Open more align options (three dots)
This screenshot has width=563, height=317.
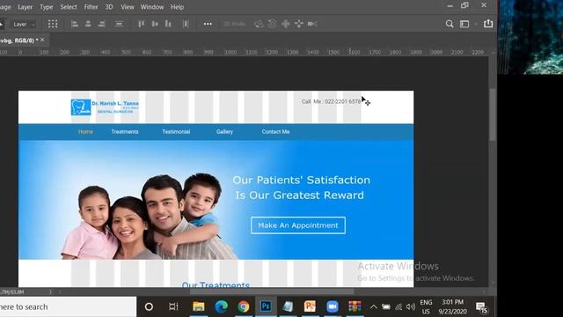(x=208, y=24)
